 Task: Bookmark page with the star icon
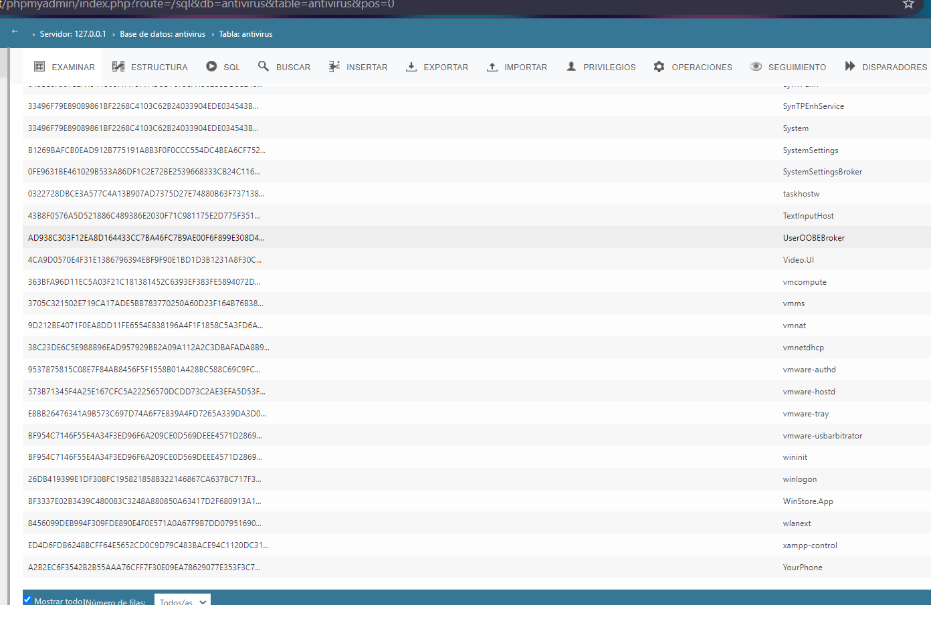pyautogui.click(x=908, y=5)
